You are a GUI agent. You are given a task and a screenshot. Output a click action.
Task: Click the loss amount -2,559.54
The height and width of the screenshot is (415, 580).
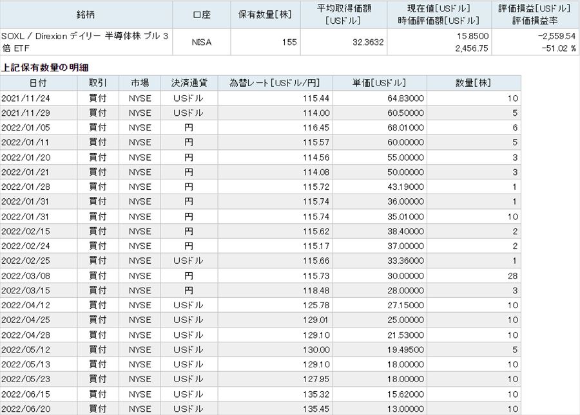[x=557, y=36]
